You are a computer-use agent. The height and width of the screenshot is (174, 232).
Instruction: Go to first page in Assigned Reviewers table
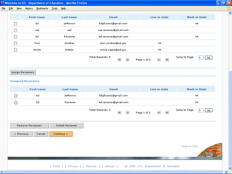120,112
